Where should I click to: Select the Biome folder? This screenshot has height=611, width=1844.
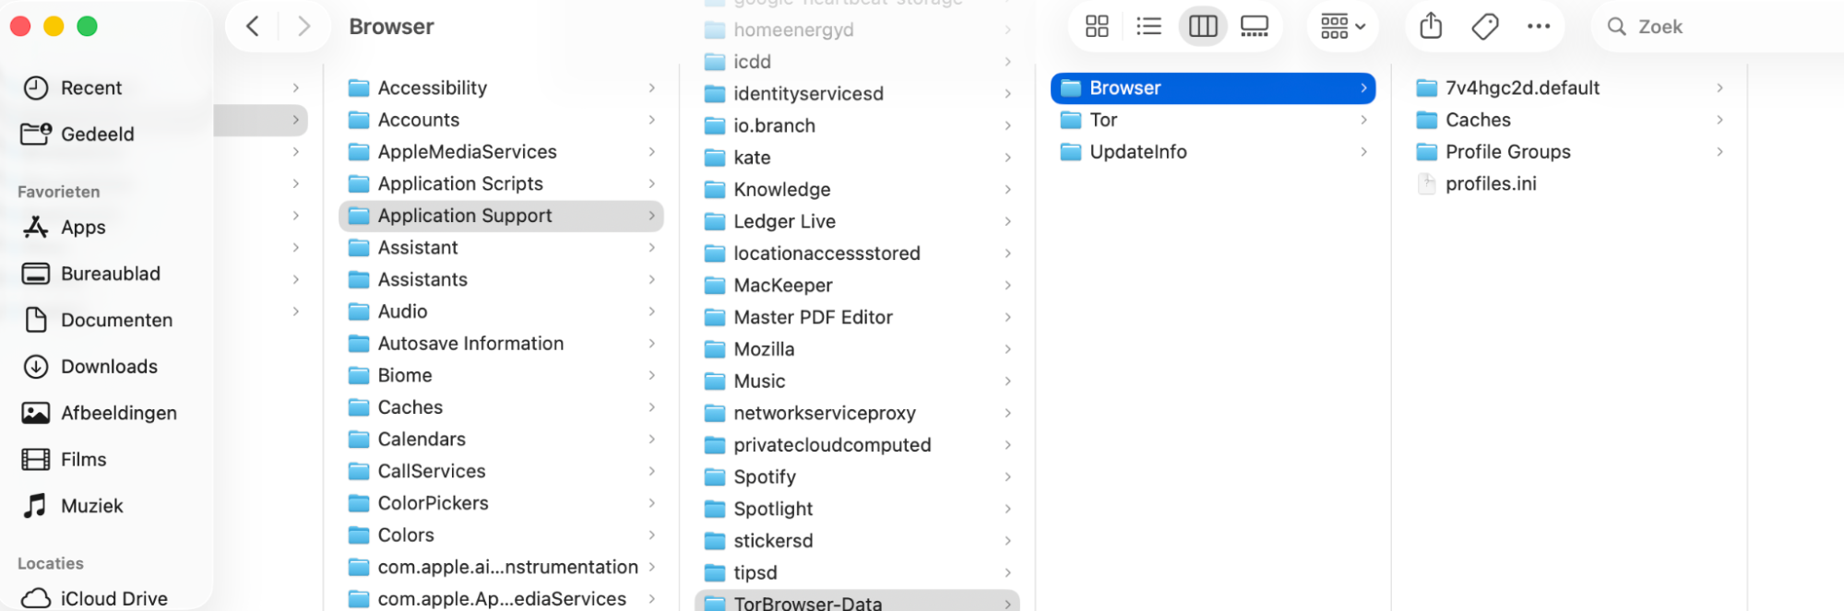pos(501,375)
